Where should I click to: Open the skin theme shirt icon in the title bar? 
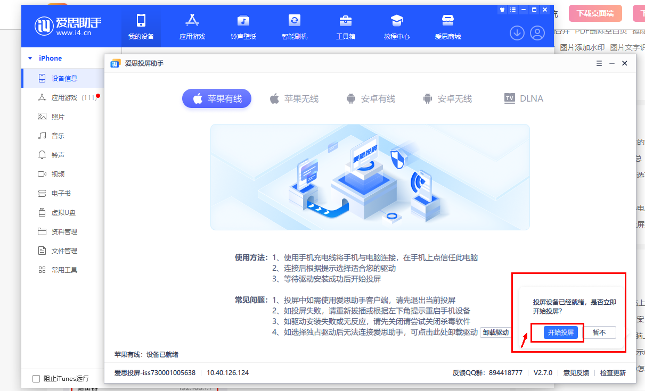pyautogui.click(x=502, y=10)
